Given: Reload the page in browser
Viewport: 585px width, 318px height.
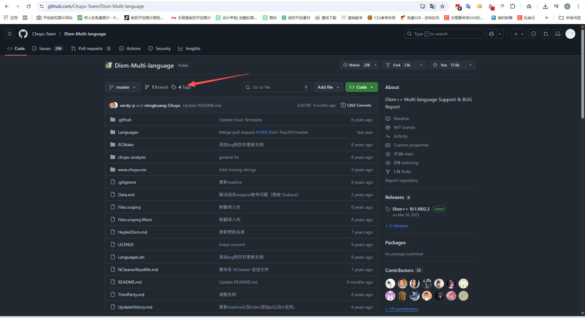Looking at the screenshot, I should coord(29,6).
